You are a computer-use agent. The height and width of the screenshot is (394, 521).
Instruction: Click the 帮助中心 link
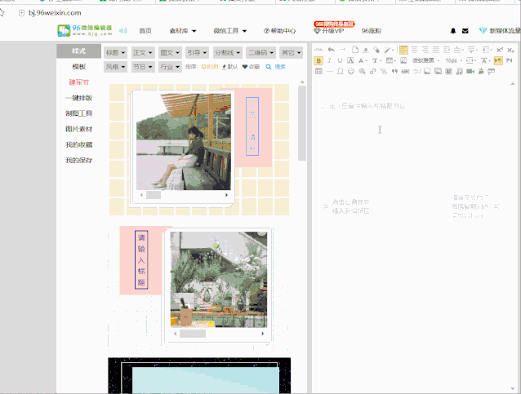(x=279, y=31)
